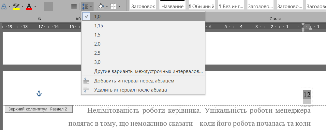The width and height of the screenshot is (326, 130).
Task: Open the borders dropdown arrow
Action: point(119,7)
